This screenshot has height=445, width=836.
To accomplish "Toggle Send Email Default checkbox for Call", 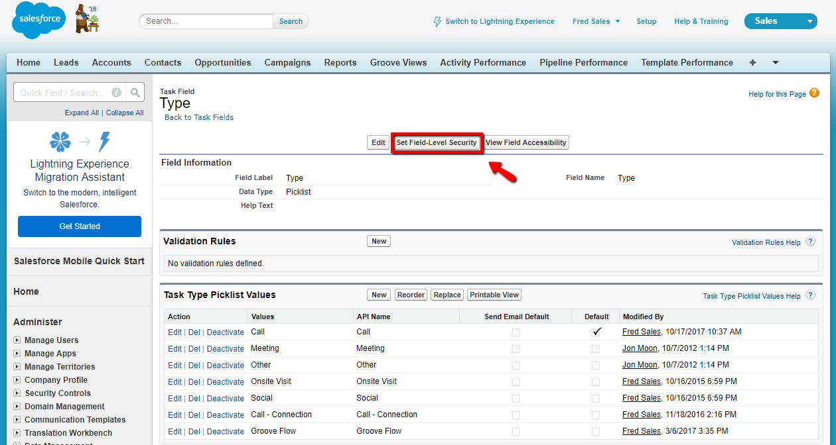I will tap(516, 332).
